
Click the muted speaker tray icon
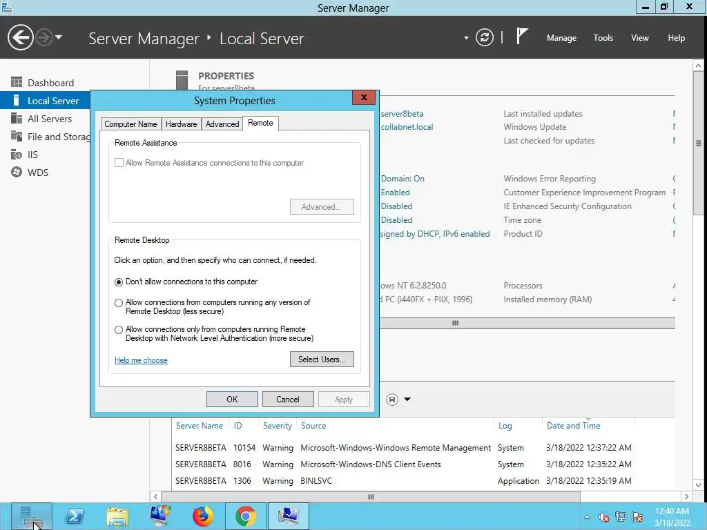coord(603,517)
